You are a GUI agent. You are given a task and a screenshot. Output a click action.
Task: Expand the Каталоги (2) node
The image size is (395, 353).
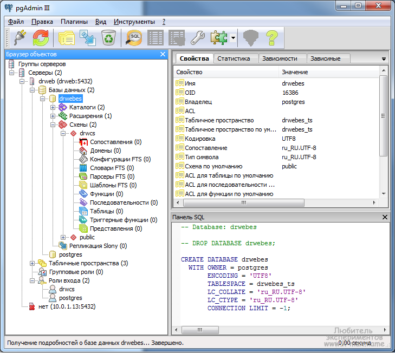coord(53,108)
